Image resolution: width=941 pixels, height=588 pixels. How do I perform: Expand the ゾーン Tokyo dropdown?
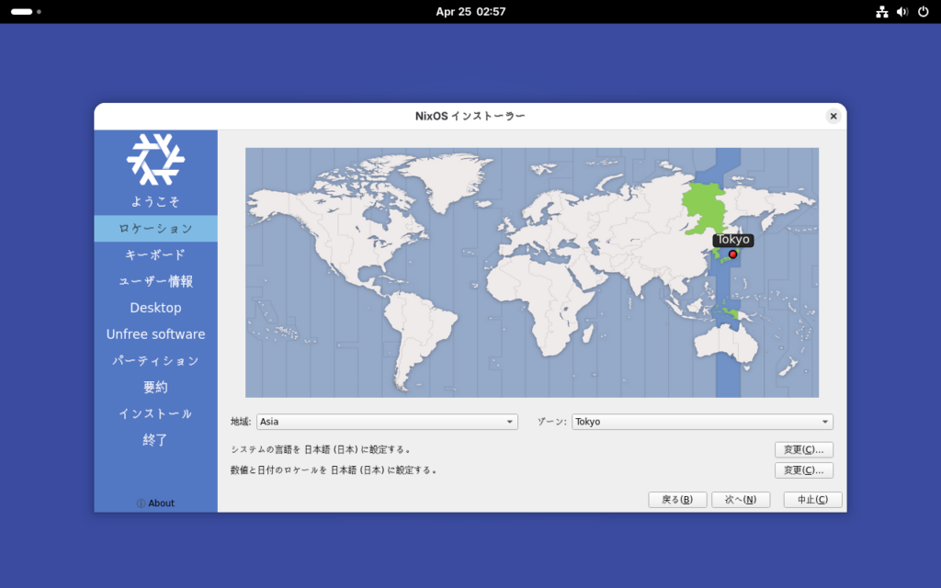click(x=702, y=422)
